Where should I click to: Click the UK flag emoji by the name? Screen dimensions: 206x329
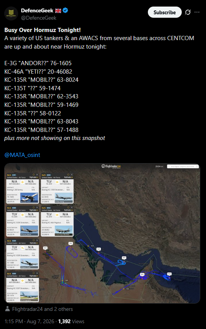58,10
